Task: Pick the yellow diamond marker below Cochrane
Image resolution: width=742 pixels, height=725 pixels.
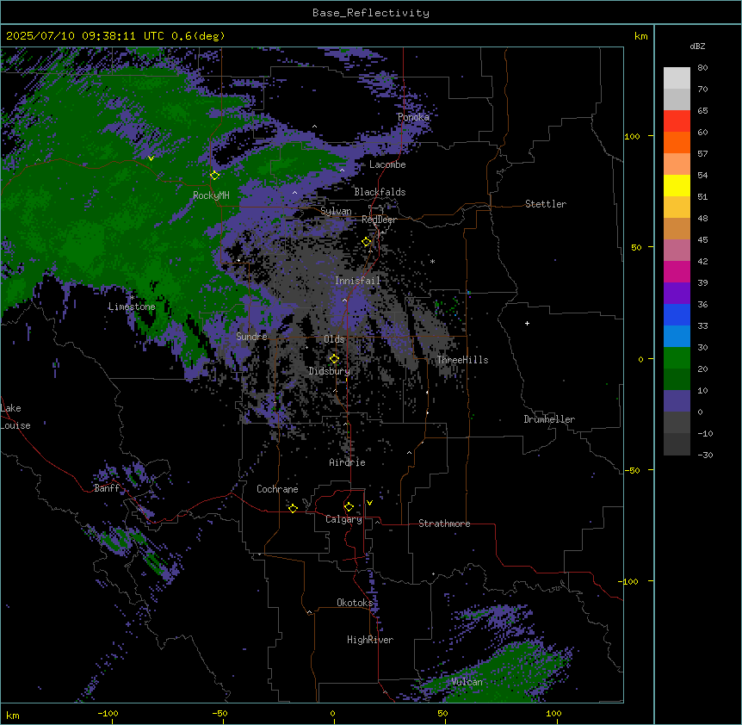Action: [x=293, y=508]
